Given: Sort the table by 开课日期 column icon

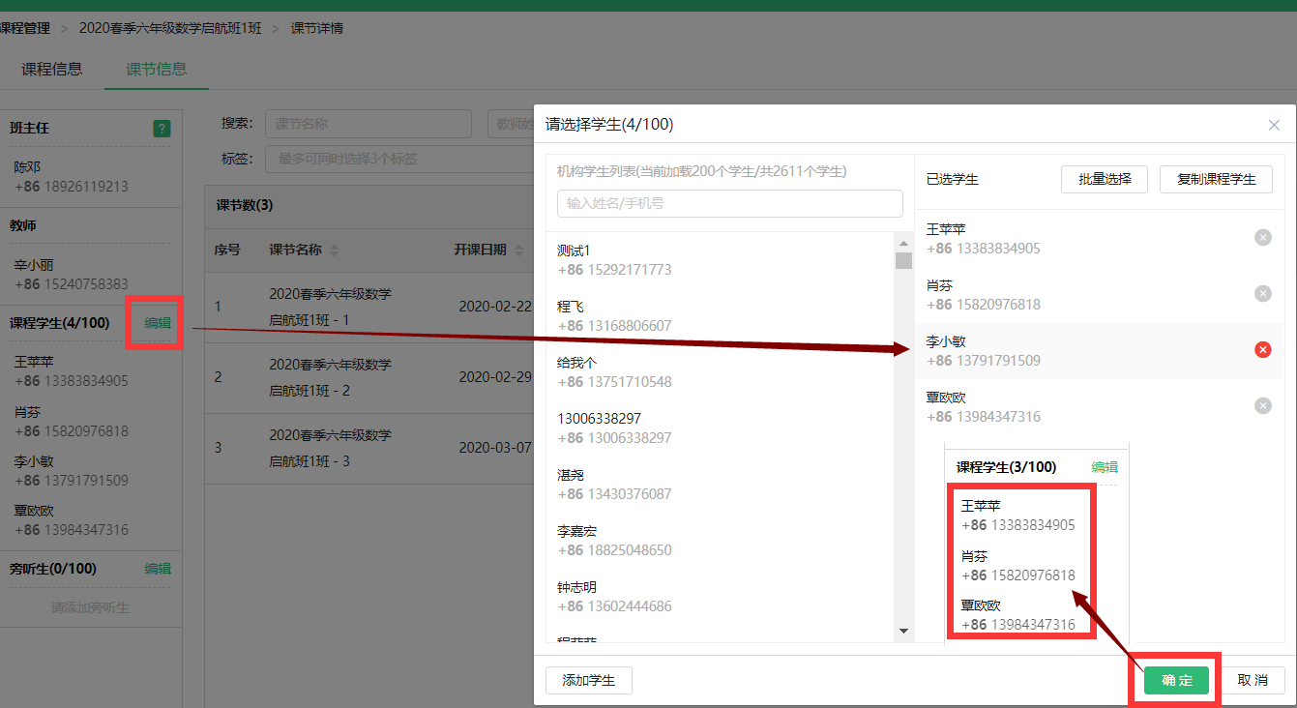Looking at the screenshot, I should (x=518, y=251).
